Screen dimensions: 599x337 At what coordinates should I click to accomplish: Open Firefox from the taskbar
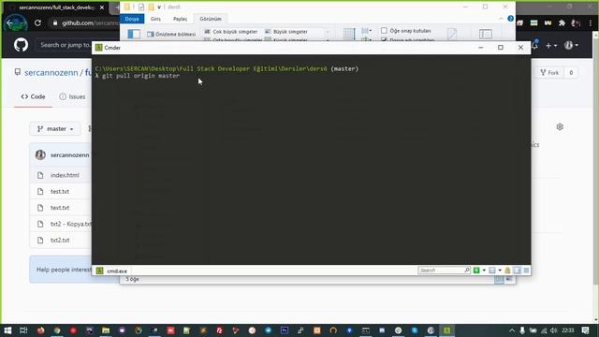tap(40, 330)
